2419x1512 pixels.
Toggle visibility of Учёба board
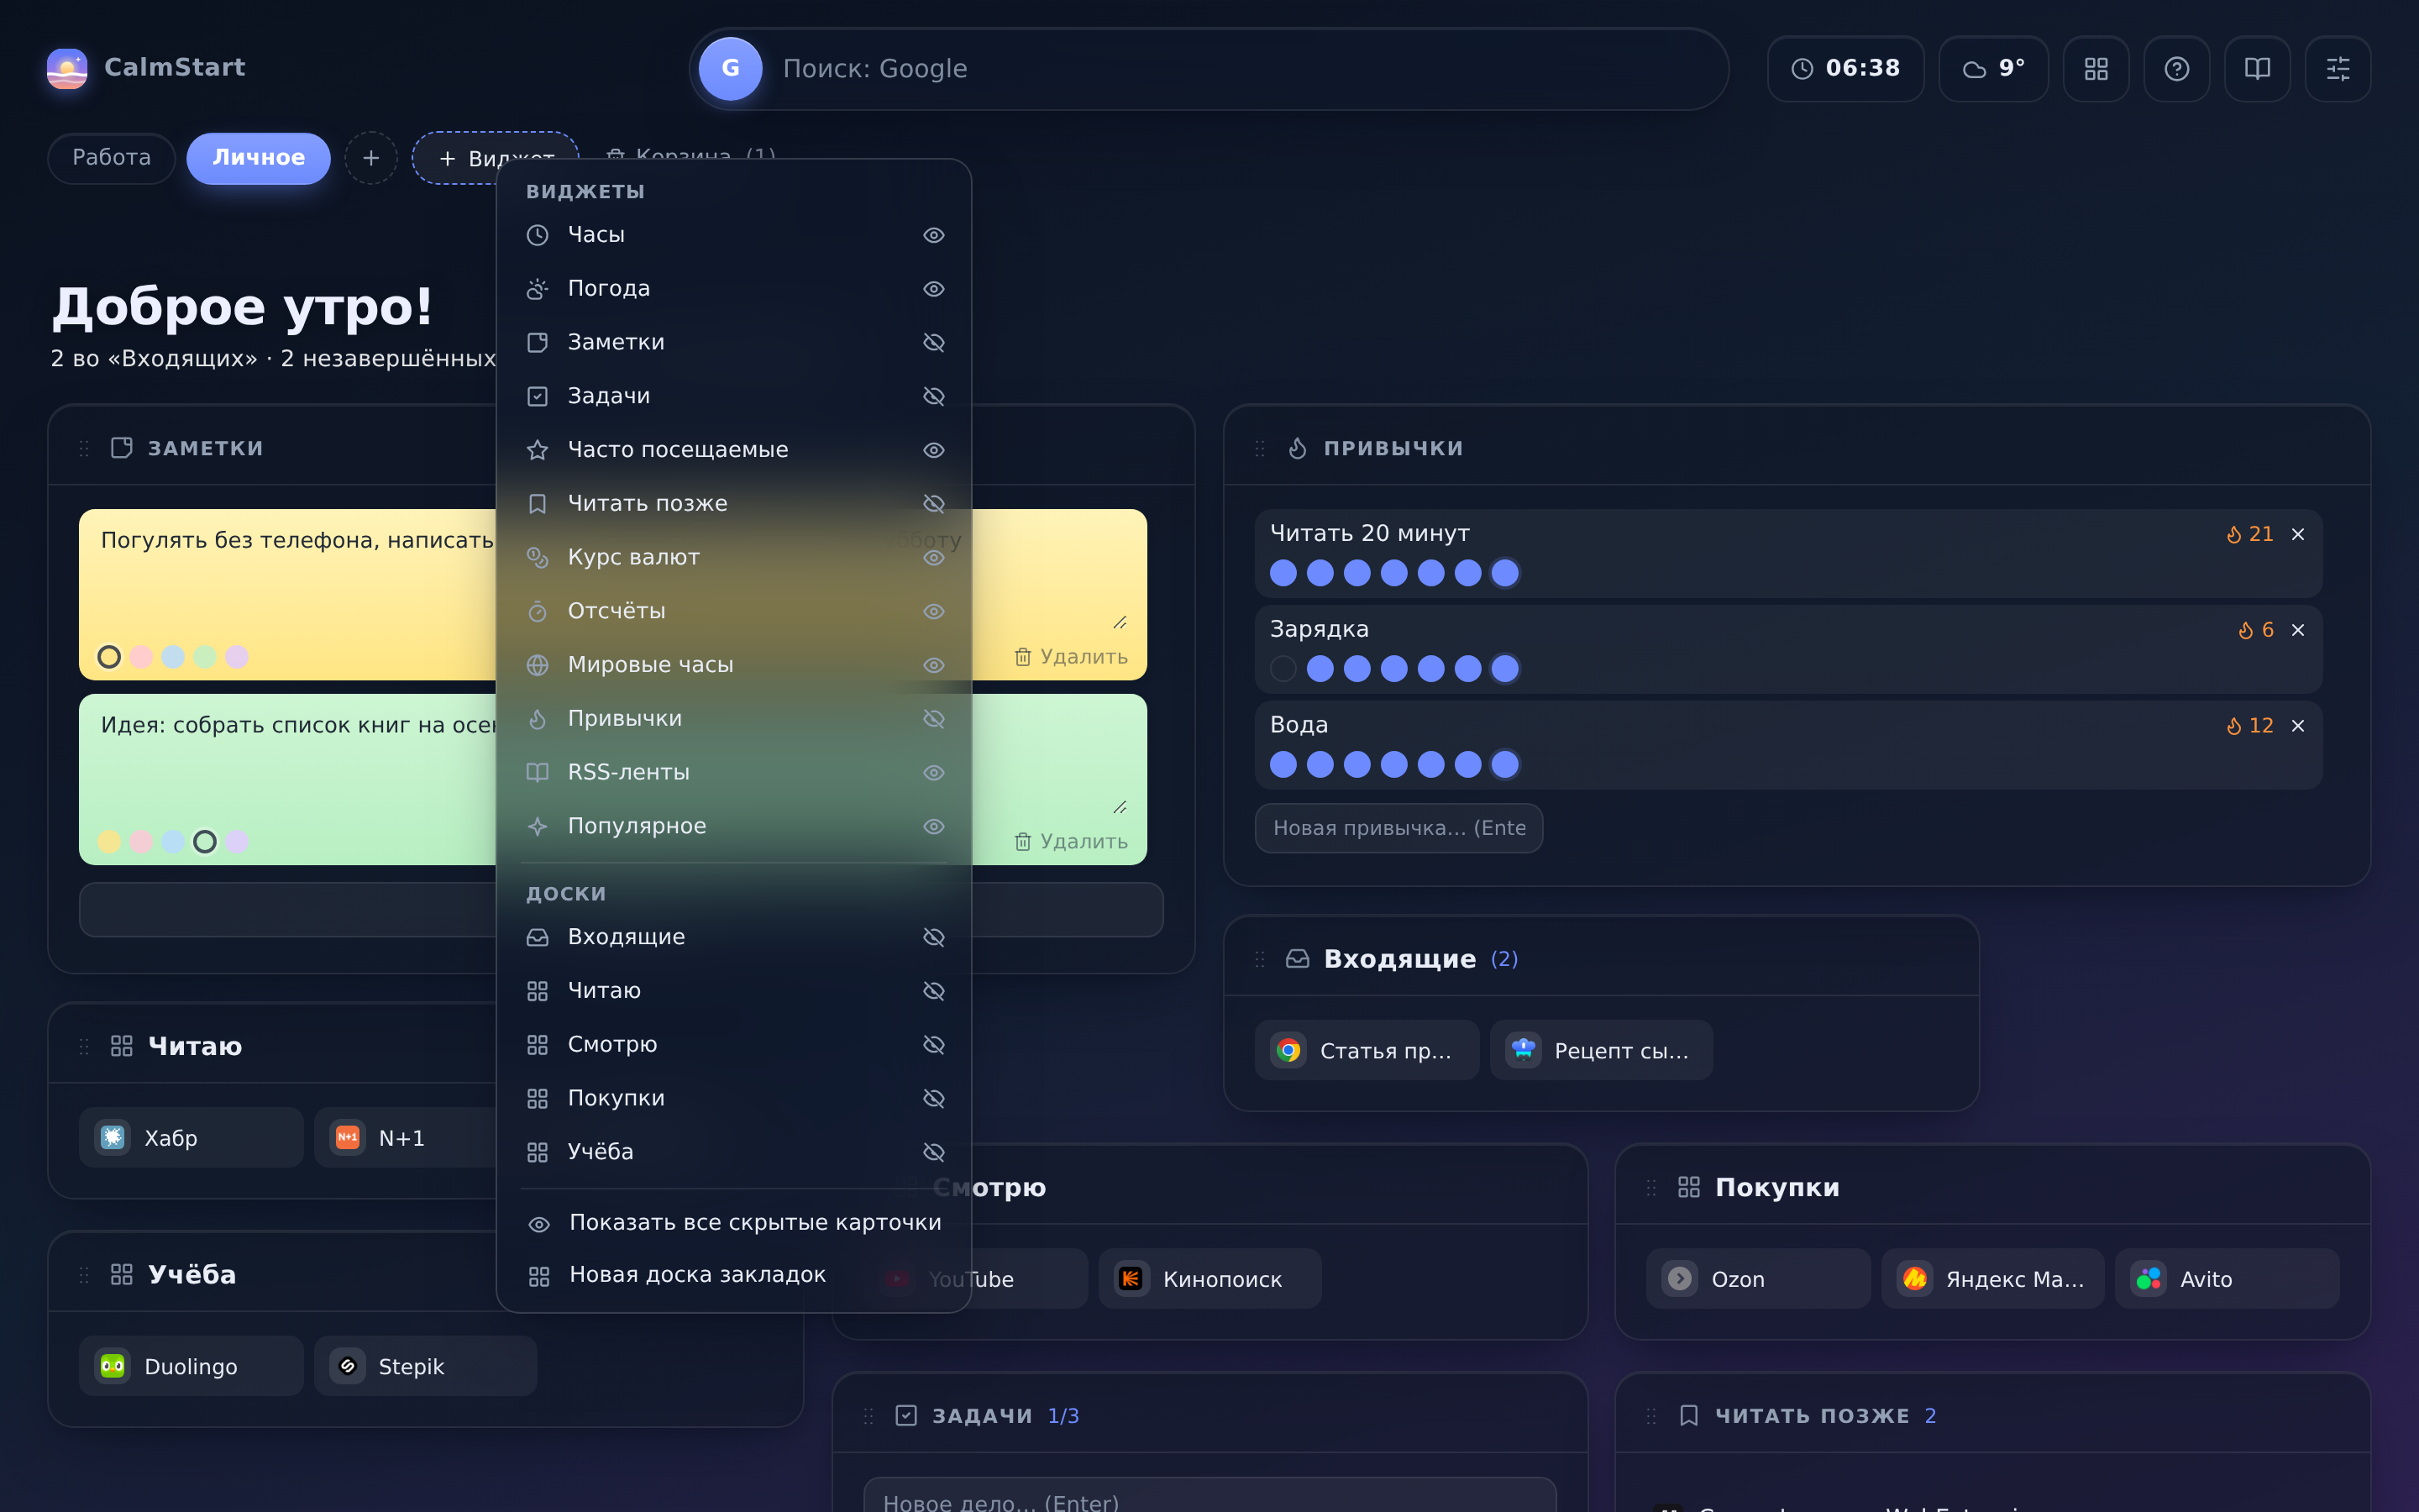tap(934, 1152)
